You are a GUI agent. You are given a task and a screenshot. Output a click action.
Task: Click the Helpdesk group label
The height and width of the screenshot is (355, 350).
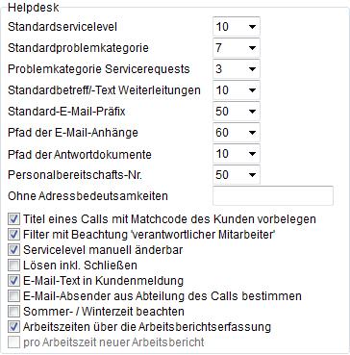34,8
